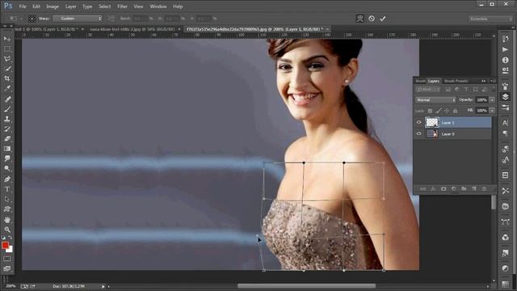The width and height of the screenshot is (517, 291).
Task: Open the blend mode Normal dropdown
Action: pos(435,99)
